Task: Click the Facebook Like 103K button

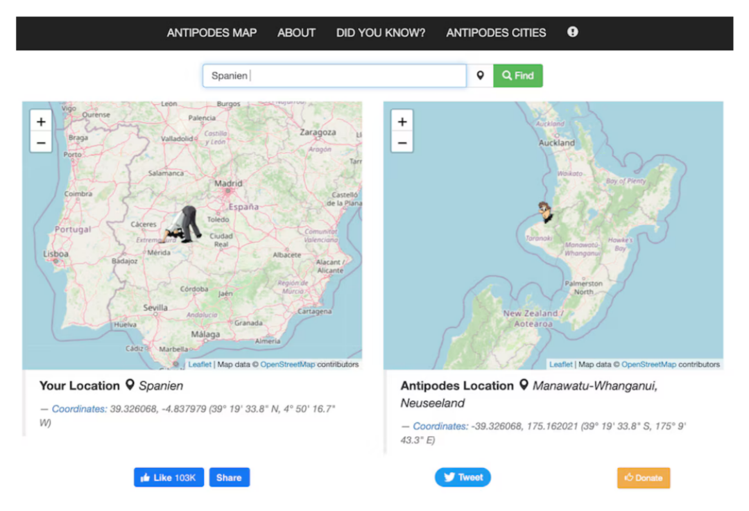Action: 169,478
